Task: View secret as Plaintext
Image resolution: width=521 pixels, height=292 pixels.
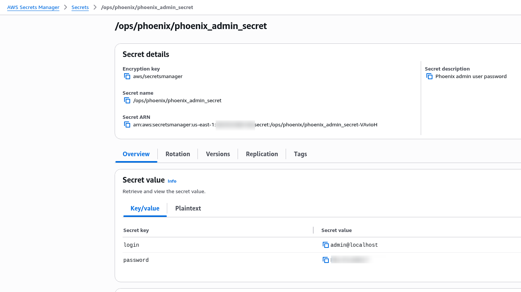Action: [188, 208]
